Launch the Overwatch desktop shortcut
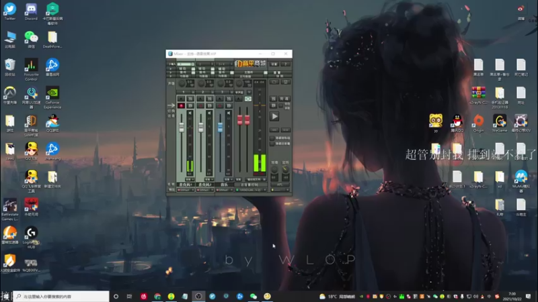 point(10,95)
